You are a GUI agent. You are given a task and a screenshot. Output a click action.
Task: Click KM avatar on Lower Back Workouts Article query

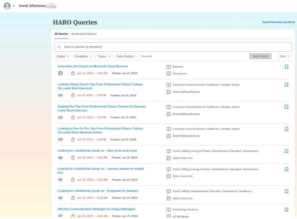(x=61, y=140)
